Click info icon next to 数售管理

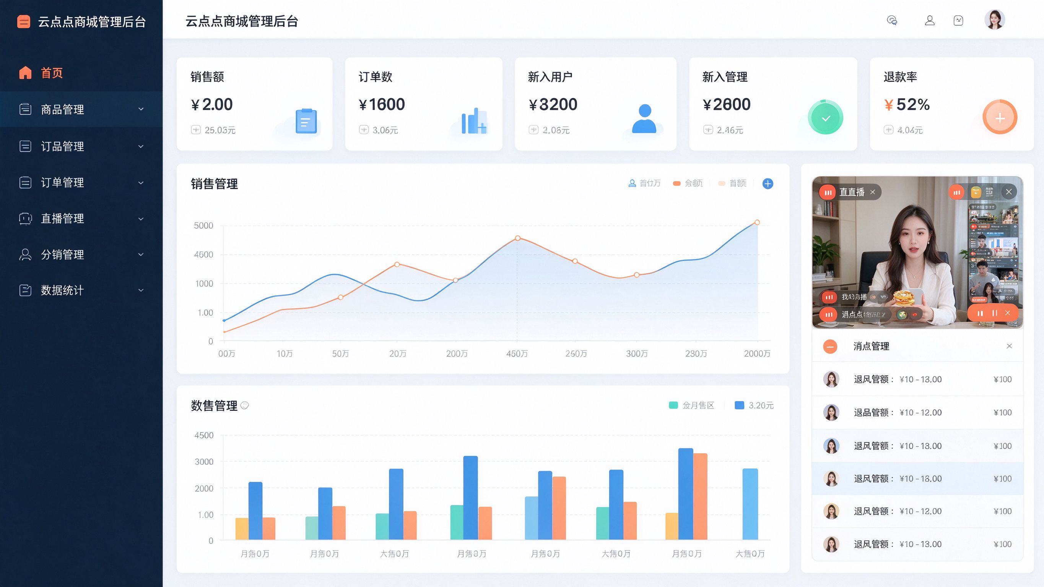tap(244, 405)
